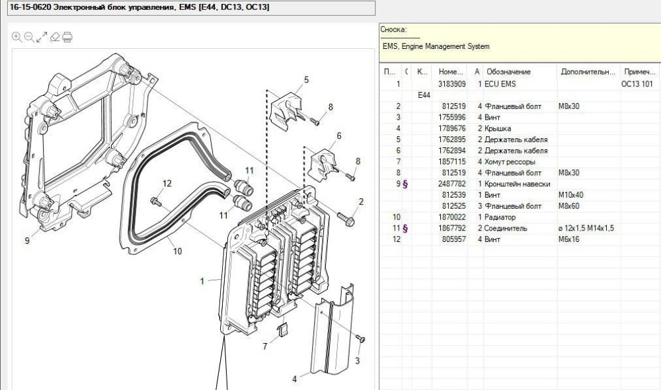Open footnote marker § on Кронштейн навески row
This screenshot has width=661, height=390.
click(x=406, y=184)
